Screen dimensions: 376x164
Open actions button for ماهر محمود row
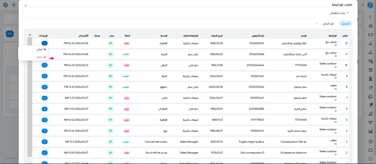45,98
